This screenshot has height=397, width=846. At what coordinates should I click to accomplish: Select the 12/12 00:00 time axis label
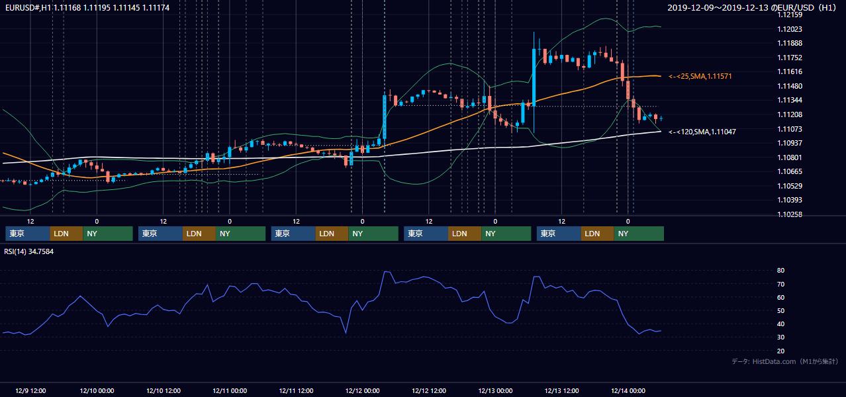click(x=363, y=390)
